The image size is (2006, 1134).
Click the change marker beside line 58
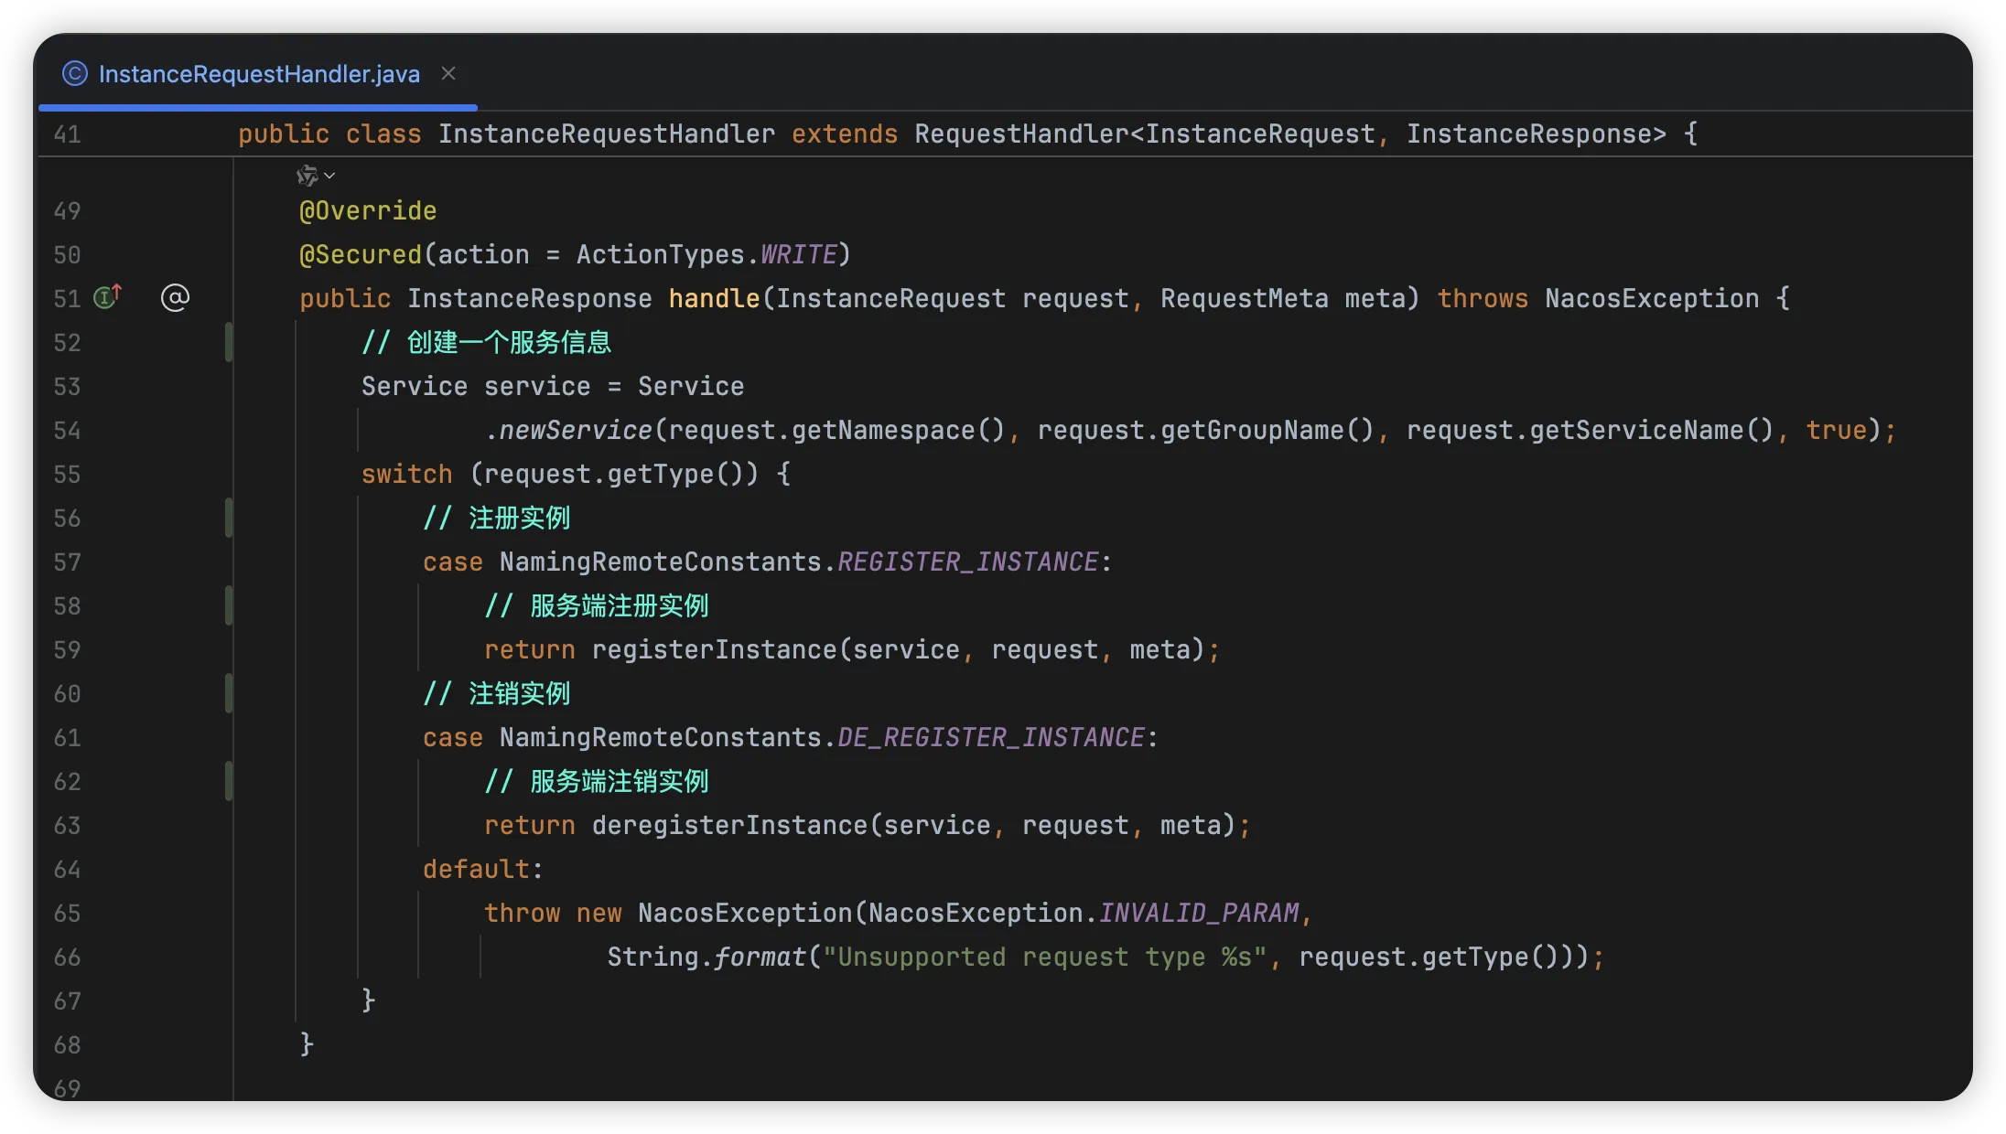tap(229, 605)
